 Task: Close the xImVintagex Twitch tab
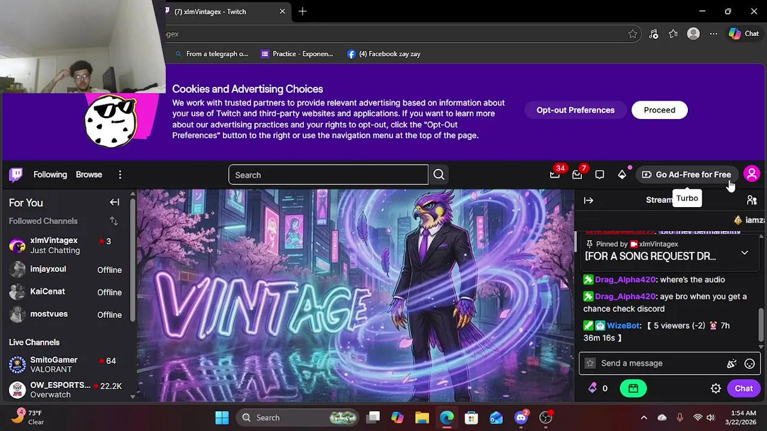(282, 11)
